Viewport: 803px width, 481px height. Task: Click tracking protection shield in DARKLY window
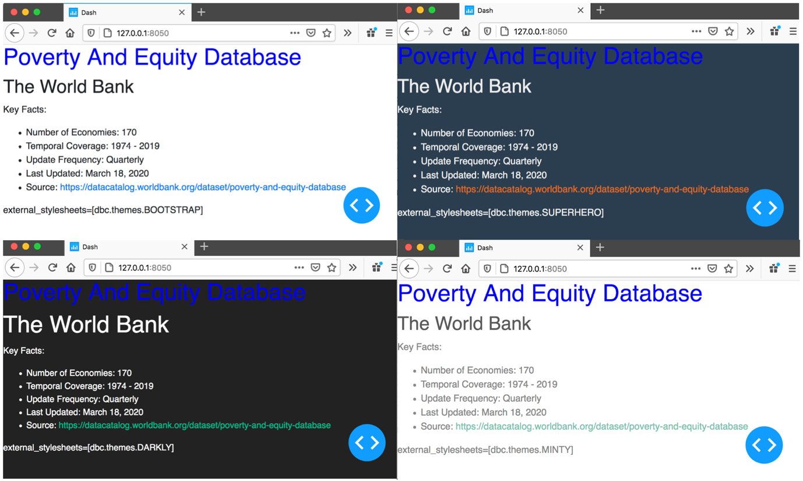point(93,268)
